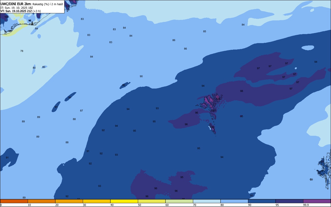Click the "70" tick label on the legend

click(x=194, y=205)
